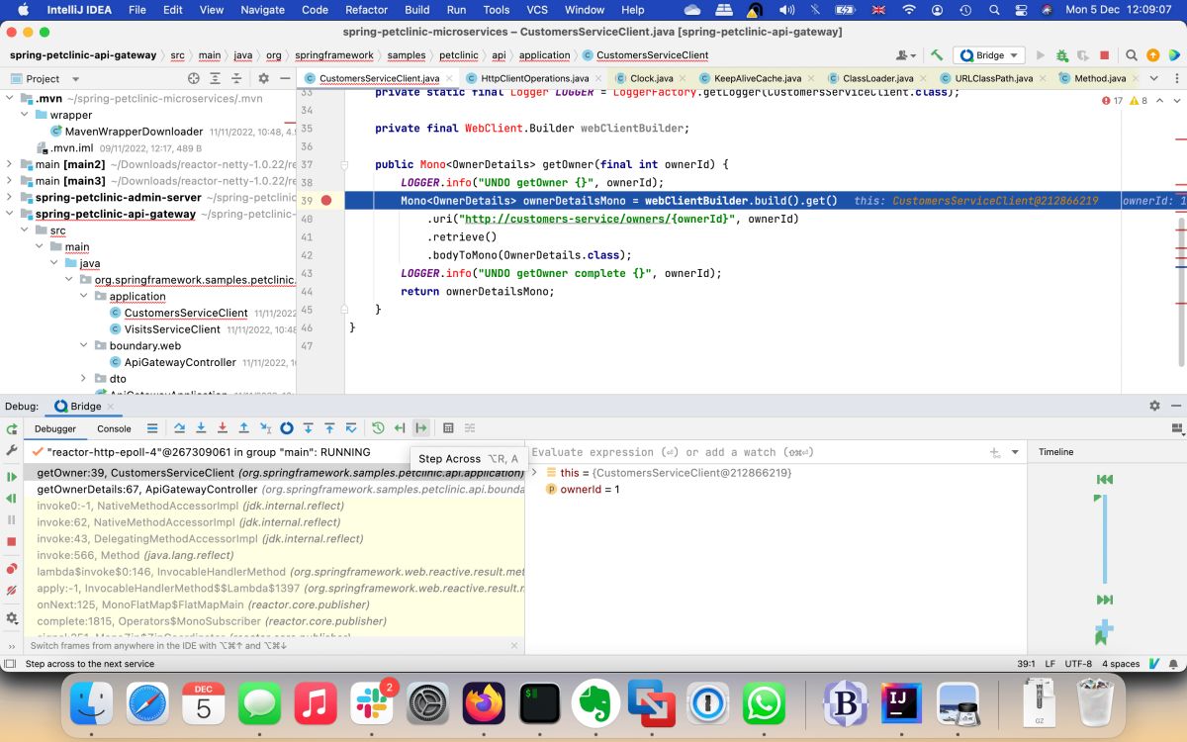1187x742 pixels.
Task: Open Slack from the Dock
Action: (373, 703)
